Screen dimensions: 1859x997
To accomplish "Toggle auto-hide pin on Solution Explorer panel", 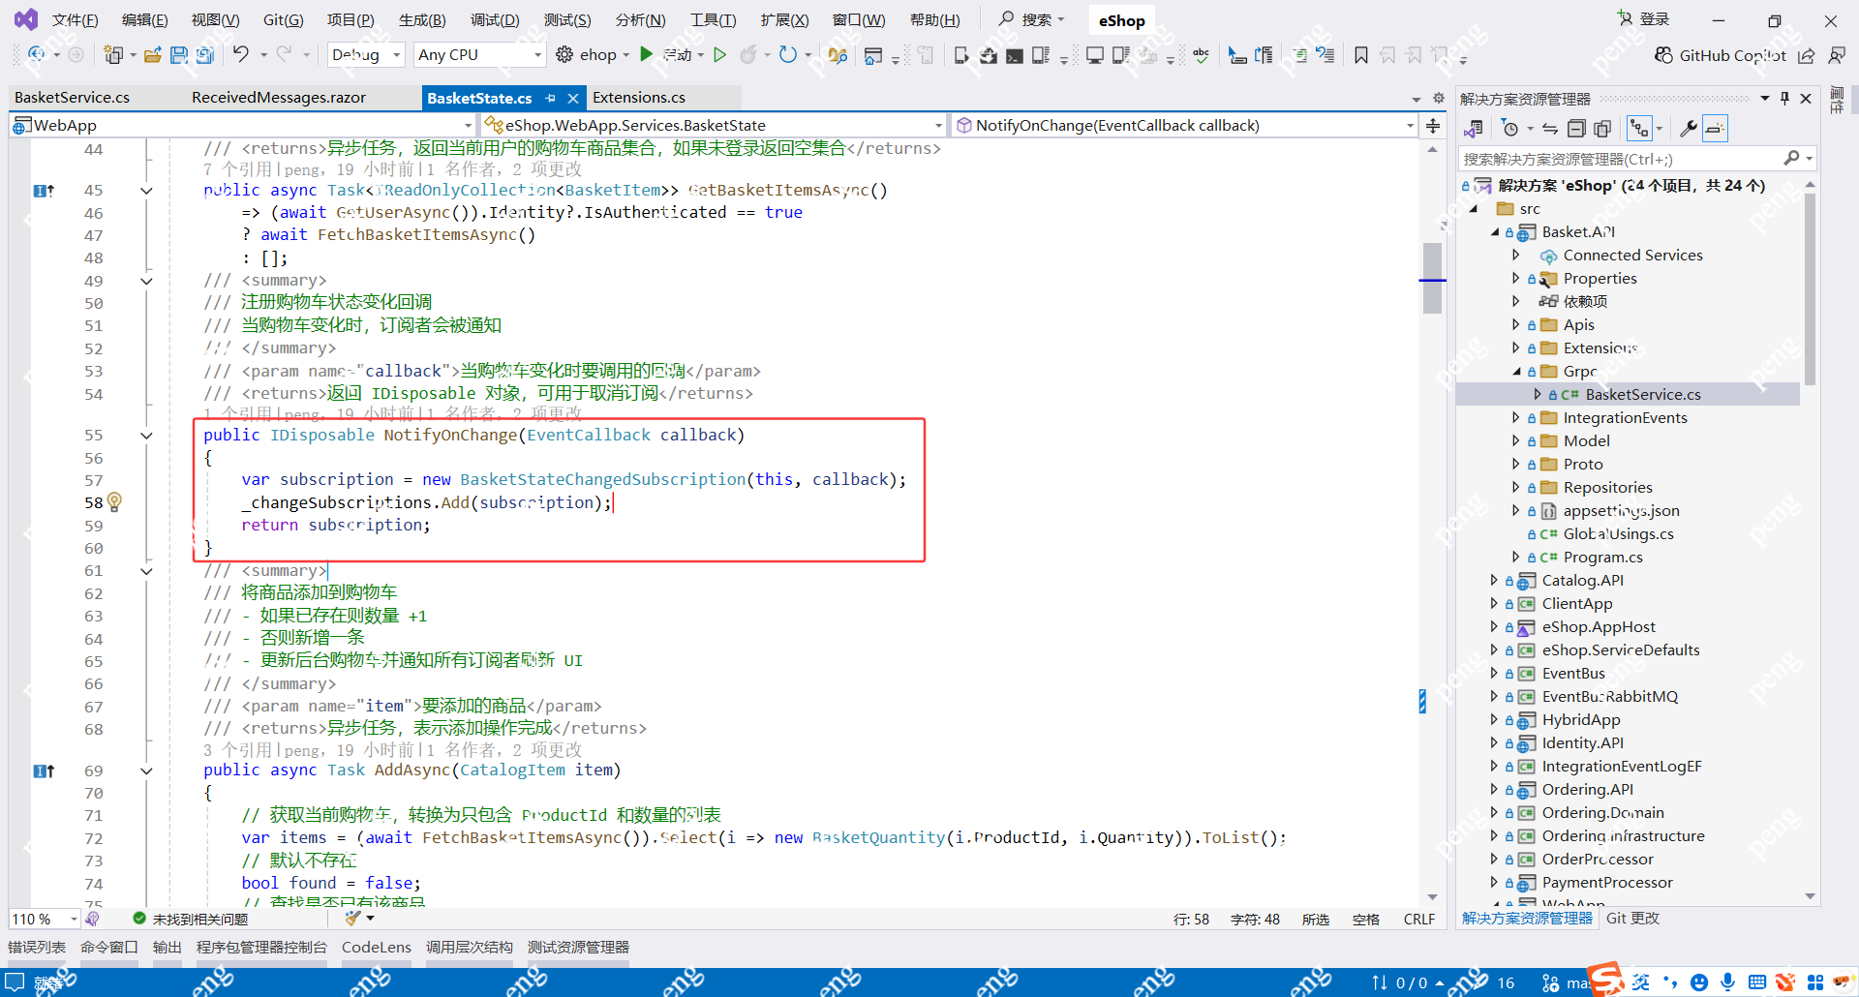I will [x=1784, y=97].
